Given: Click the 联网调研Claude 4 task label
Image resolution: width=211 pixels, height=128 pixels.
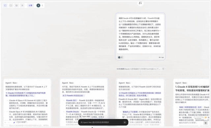Looking at the screenshot, I should [x=138, y=69].
